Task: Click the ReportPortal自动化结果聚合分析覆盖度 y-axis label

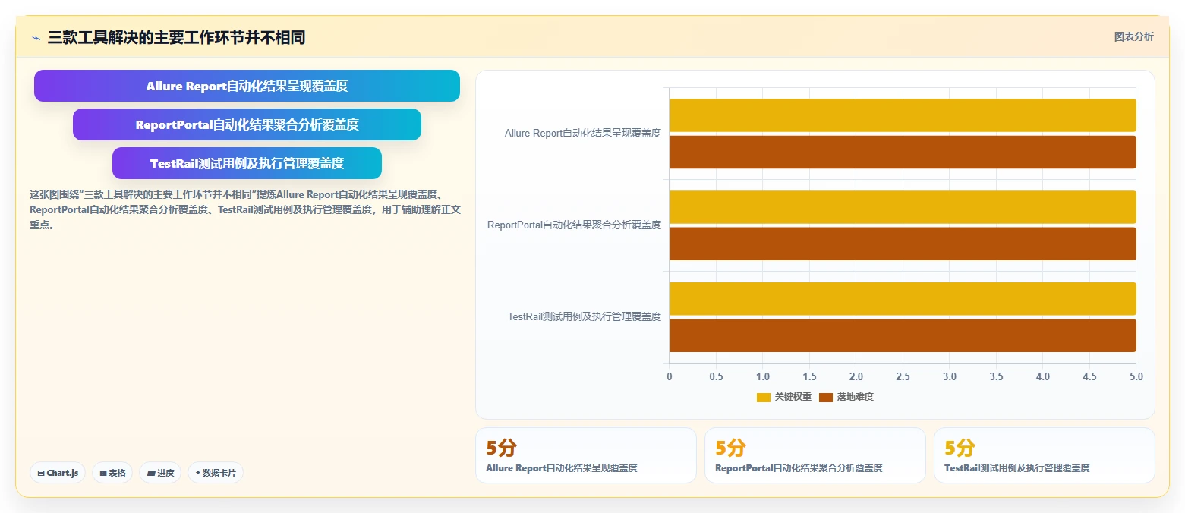Action: (x=574, y=225)
